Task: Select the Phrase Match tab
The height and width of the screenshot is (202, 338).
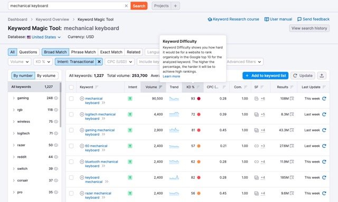Action: [x=83, y=52]
